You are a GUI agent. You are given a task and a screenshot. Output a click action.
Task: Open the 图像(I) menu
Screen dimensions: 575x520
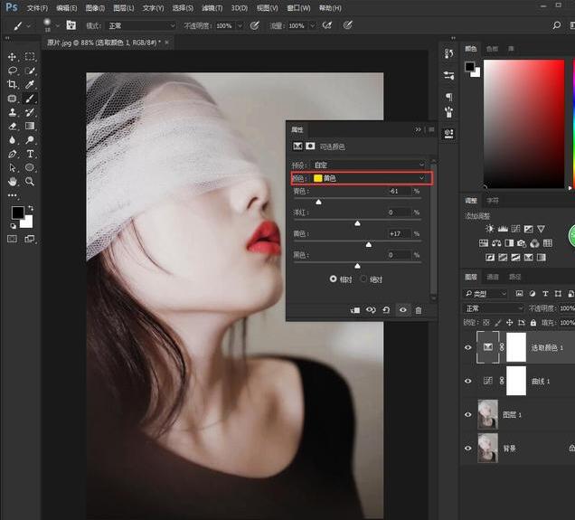pos(93,7)
